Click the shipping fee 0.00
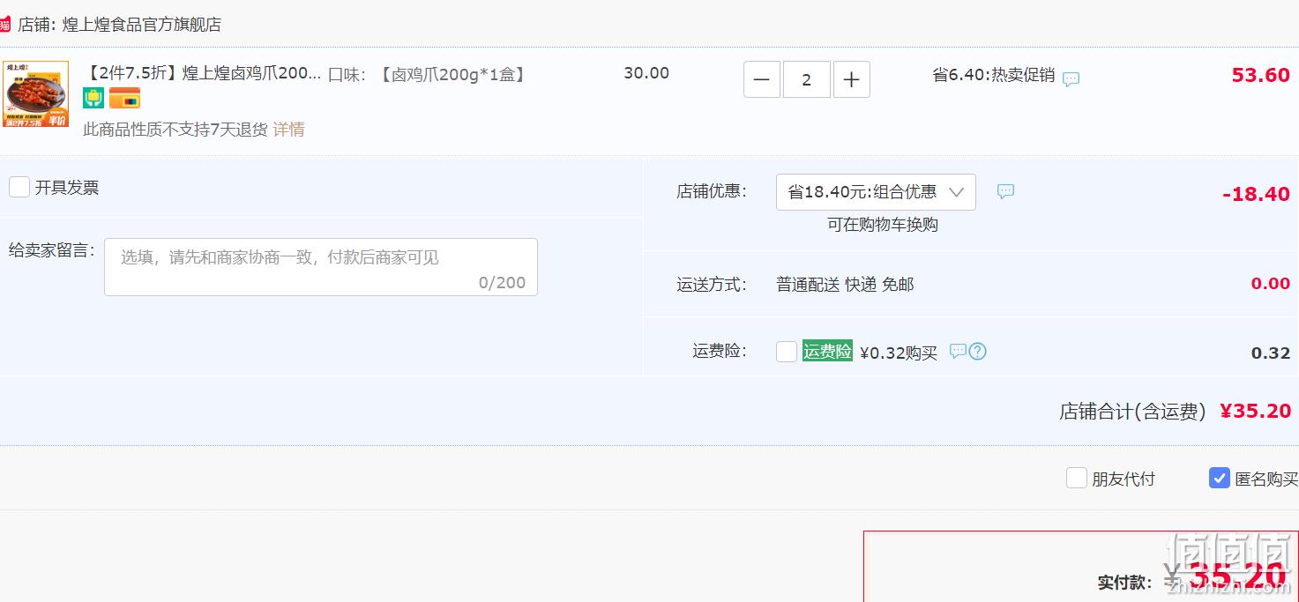 (x=1271, y=283)
